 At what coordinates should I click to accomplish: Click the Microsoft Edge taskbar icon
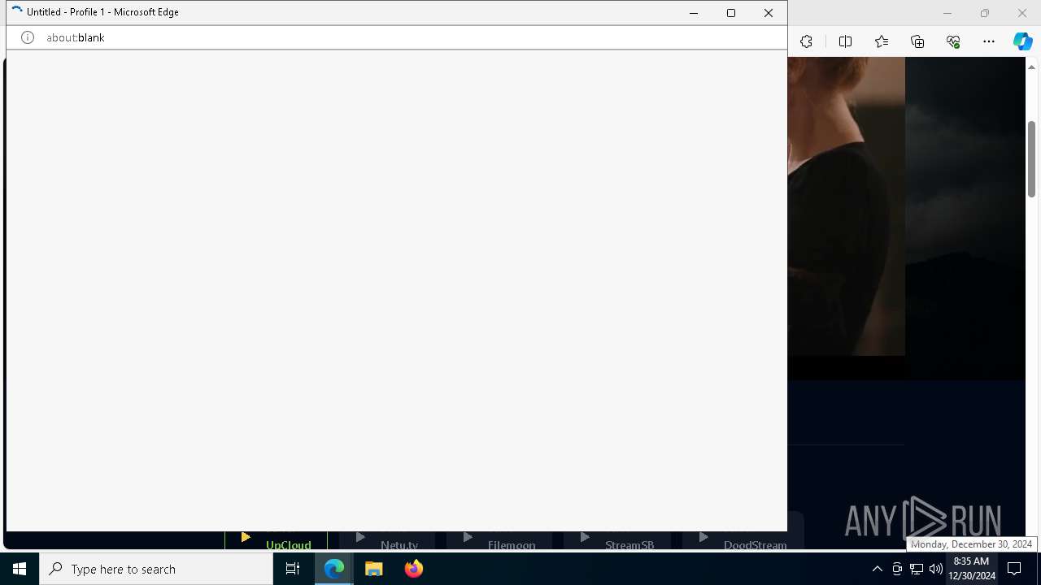(334, 569)
